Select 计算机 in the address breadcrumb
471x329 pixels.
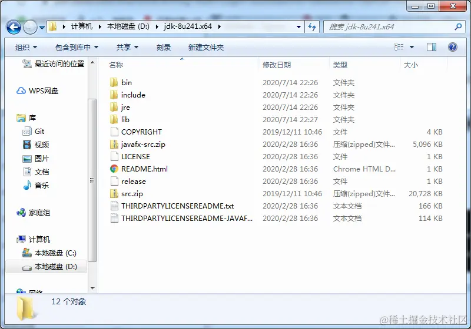pyautogui.click(x=81, y=26)
